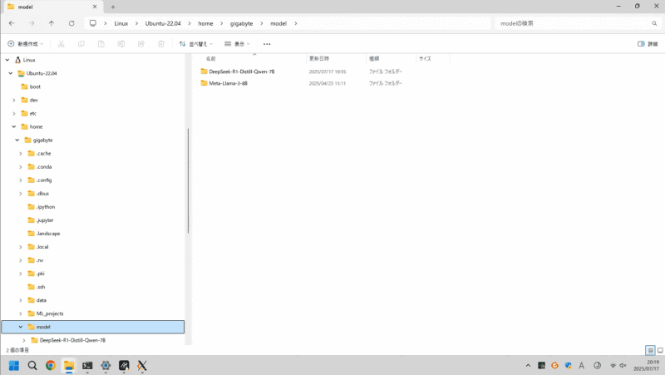The image size is (665, 375).
Task: Expand the dev folder node
Action: coord(14,100)
